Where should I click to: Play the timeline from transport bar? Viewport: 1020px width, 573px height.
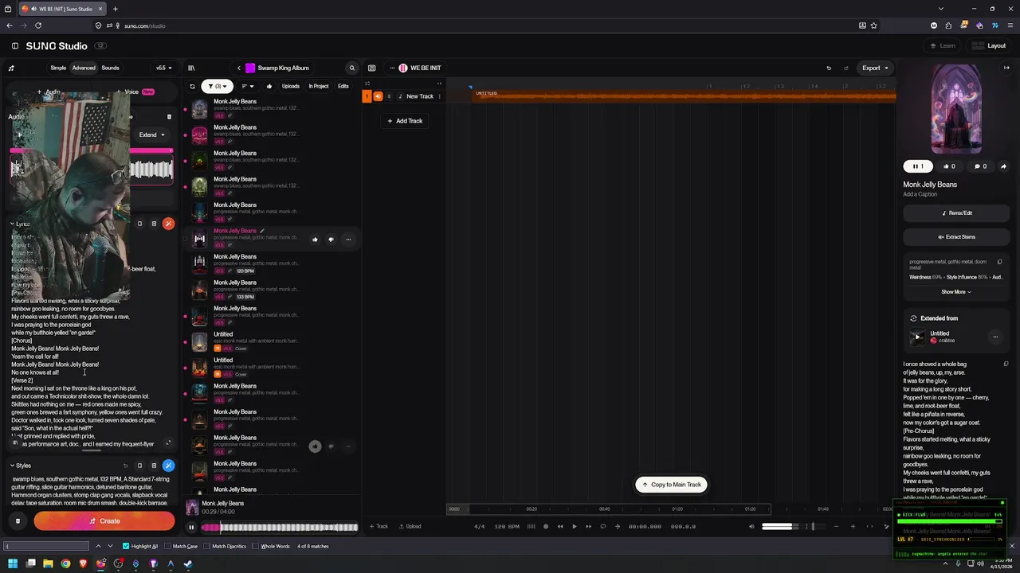click(x=574, y=526)
